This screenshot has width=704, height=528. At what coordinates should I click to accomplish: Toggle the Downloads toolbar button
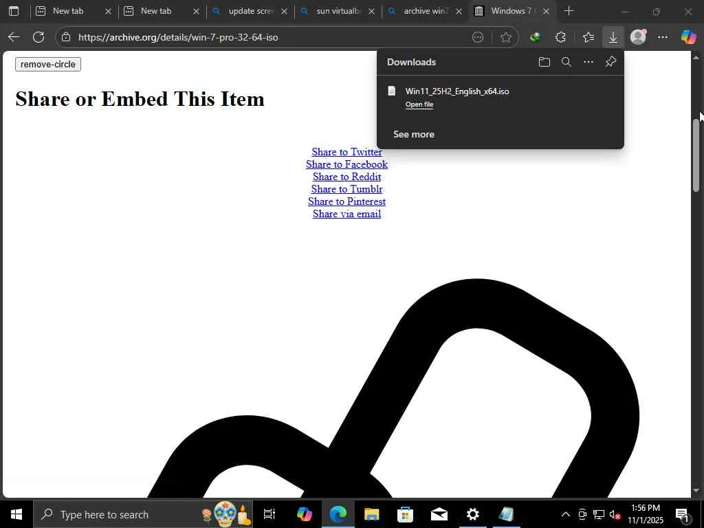[613, 37]
